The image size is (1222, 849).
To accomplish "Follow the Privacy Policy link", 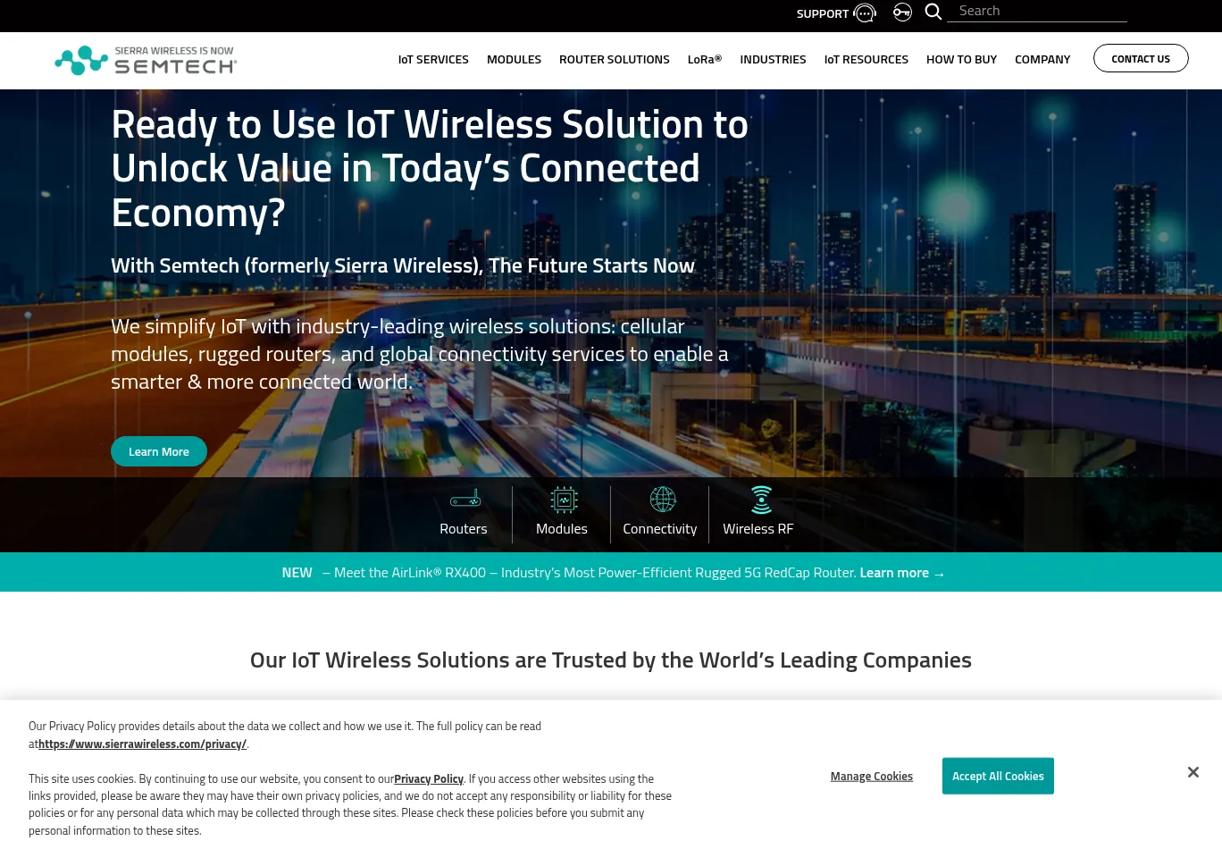I will 429,778.
